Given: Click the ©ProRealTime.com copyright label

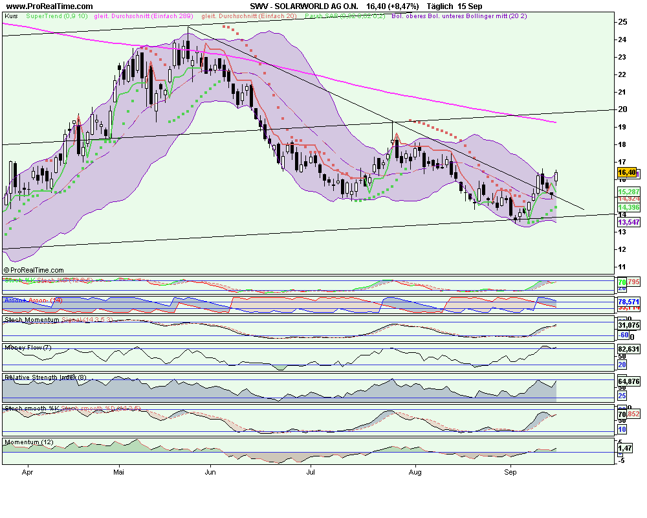Looking at the screenshot, I should [34, 270].
